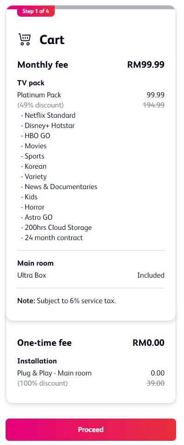The width and height of the screenshot is (184, 445).
Task: Click the 24 month contract item
Action: (52, 238)
